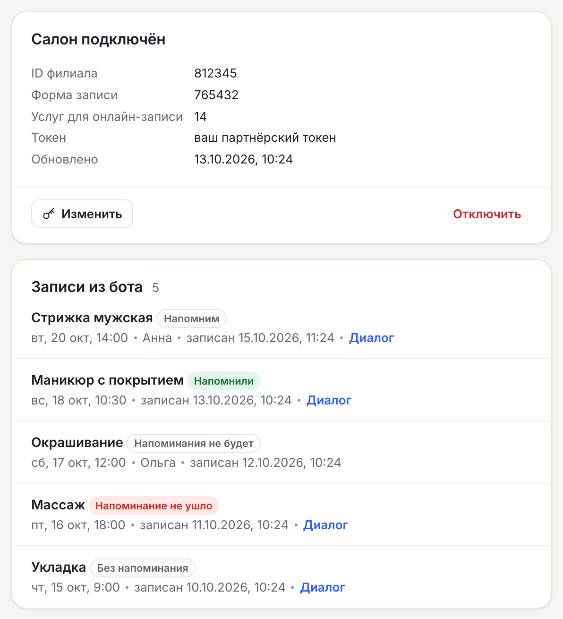Click the Салон подключён heading

pos(98,39)
